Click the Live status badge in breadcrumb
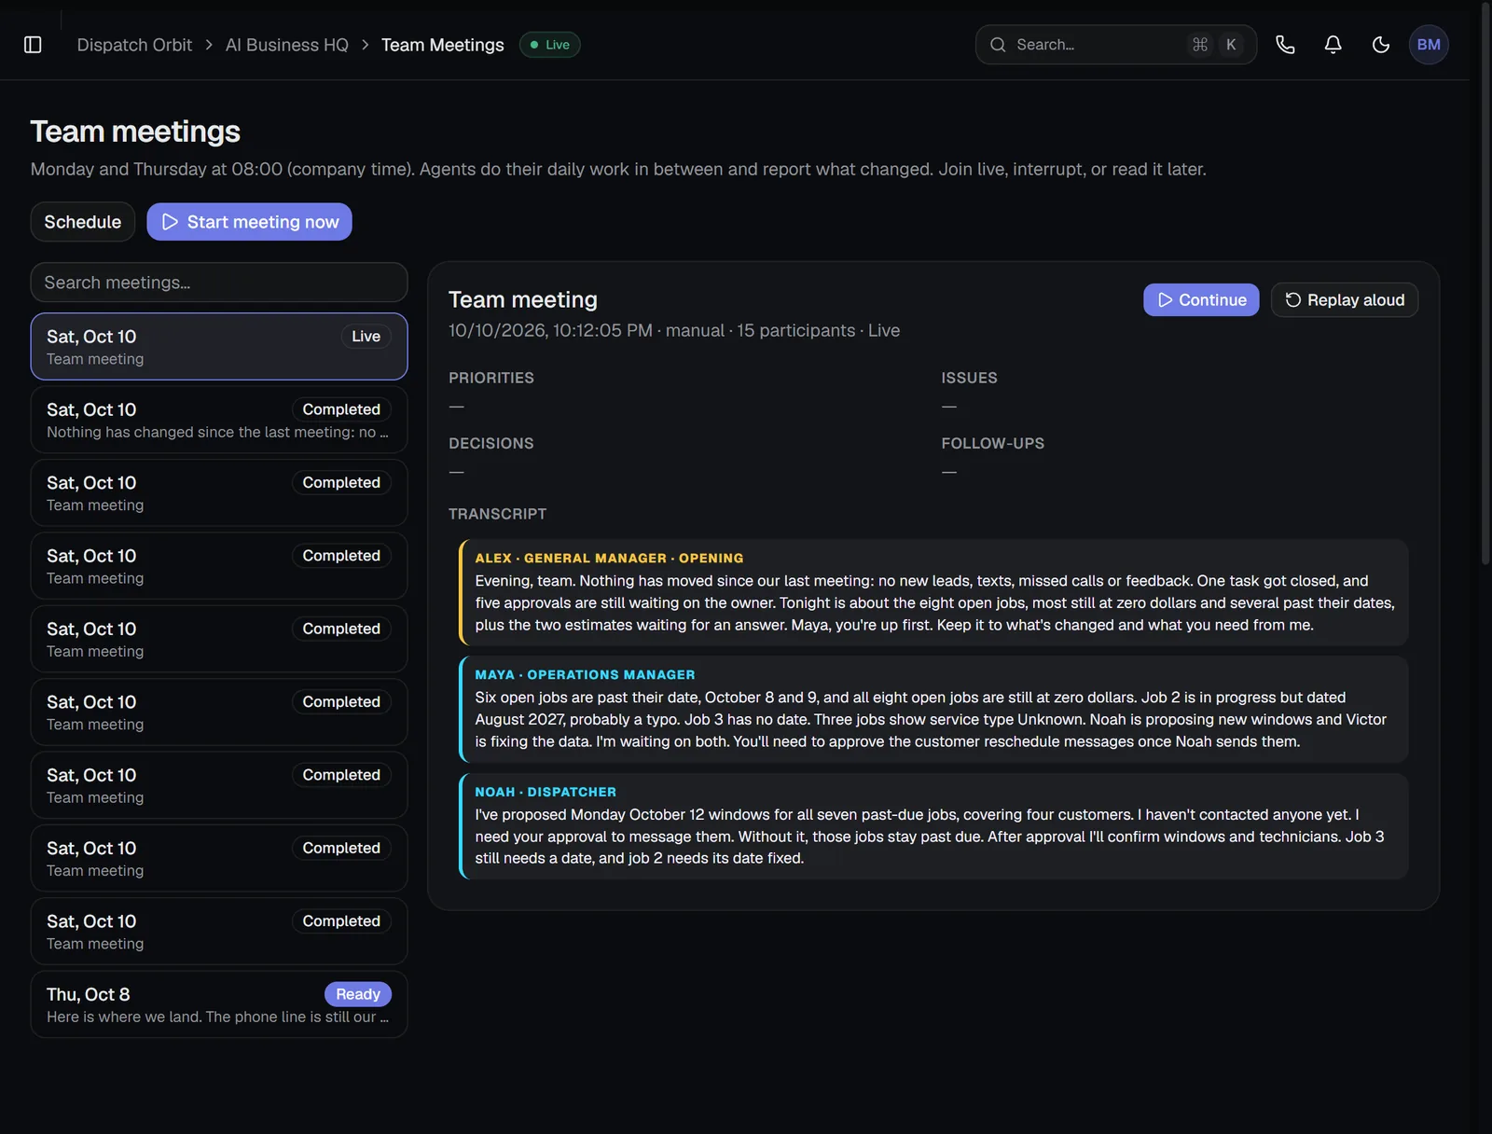This screenshot has width=1492, height=1134. point(550,45)
